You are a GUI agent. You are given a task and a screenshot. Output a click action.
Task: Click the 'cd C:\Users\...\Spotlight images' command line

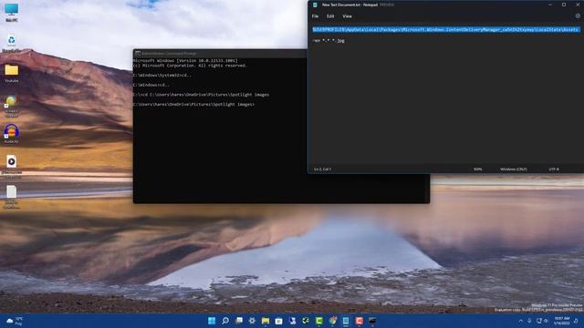(x=201, y=95)
